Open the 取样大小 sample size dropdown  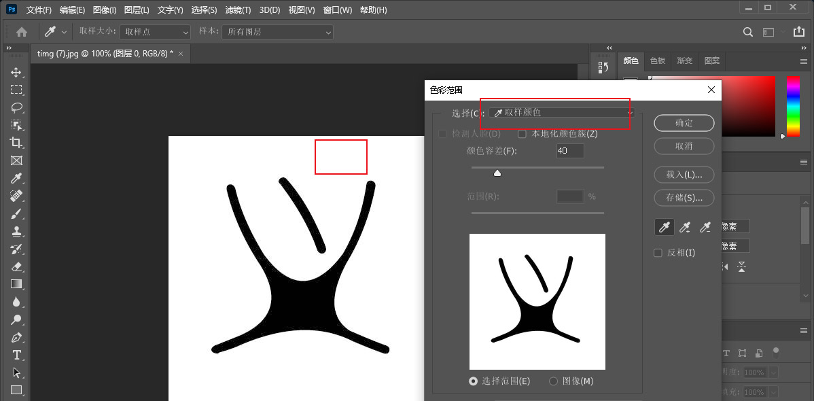pos(154,31)
